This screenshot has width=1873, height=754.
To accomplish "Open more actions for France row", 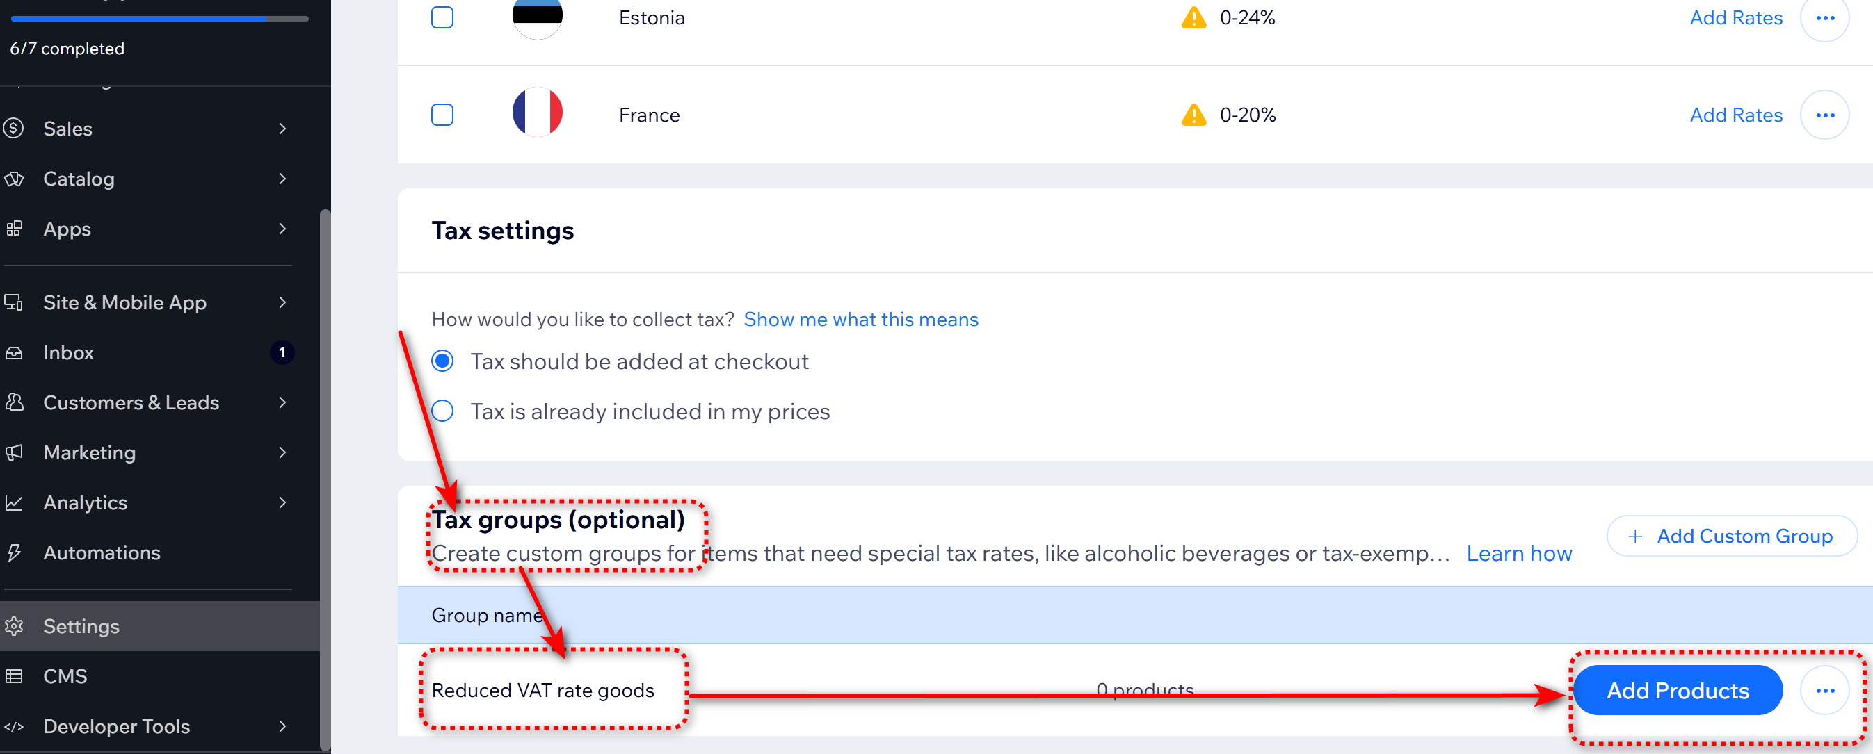I will coord(1824,115).
